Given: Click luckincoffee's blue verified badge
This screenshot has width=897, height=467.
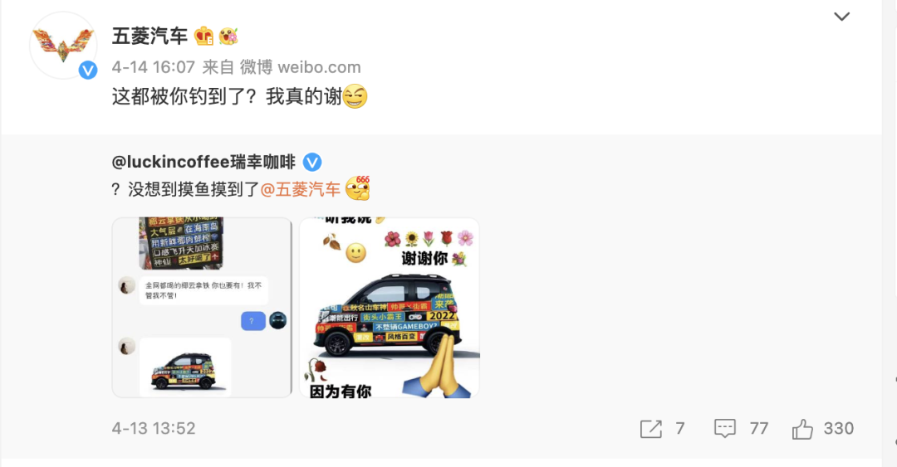Looking at the screenshot, I should tap(311, 163).
